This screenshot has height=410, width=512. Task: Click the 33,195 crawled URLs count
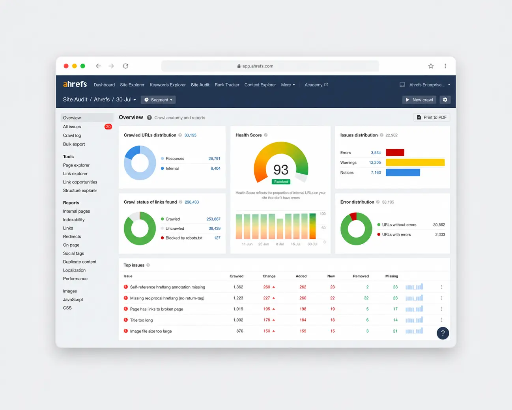pyautogui.click(x=191, y=135)
